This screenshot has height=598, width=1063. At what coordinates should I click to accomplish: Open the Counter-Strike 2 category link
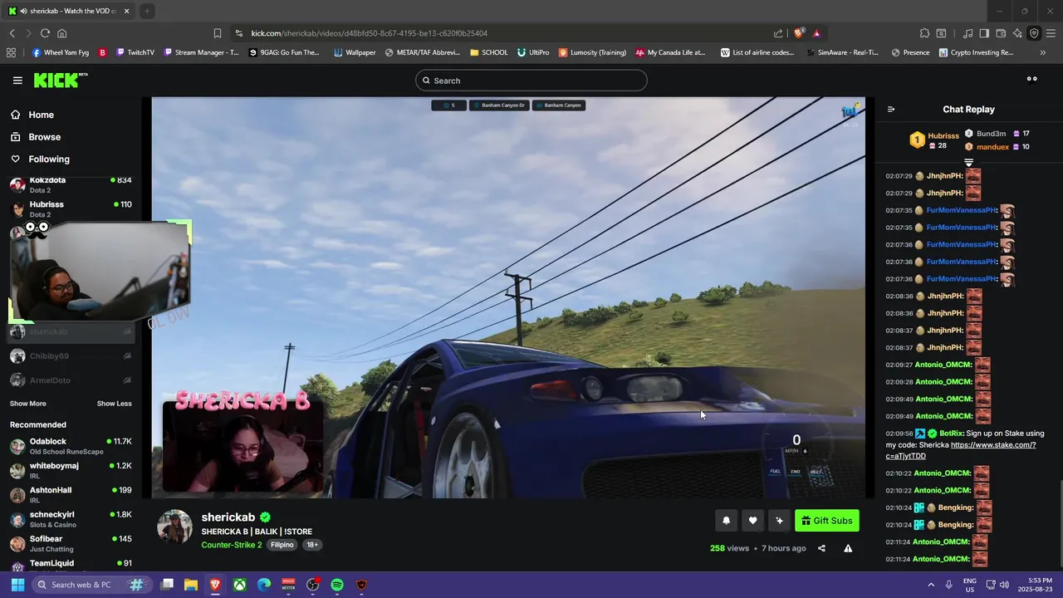tap(231, 545)
